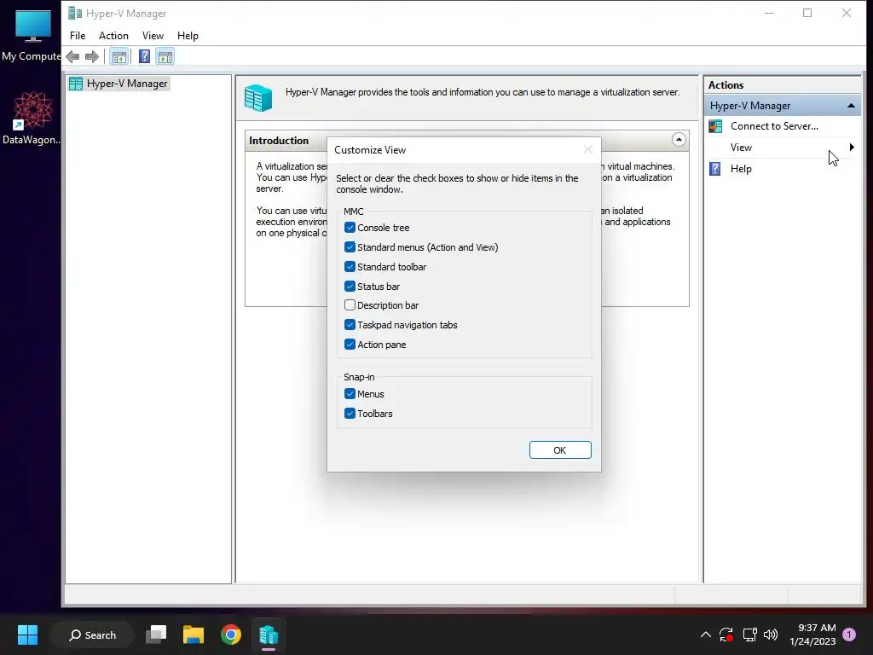Uncheck the Action pane checkbox
Screen dimensions: 873x655
pos(350,345)
